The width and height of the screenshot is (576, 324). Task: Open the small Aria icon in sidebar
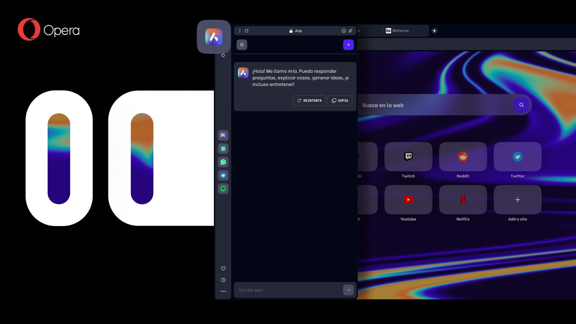click(223, 135)
